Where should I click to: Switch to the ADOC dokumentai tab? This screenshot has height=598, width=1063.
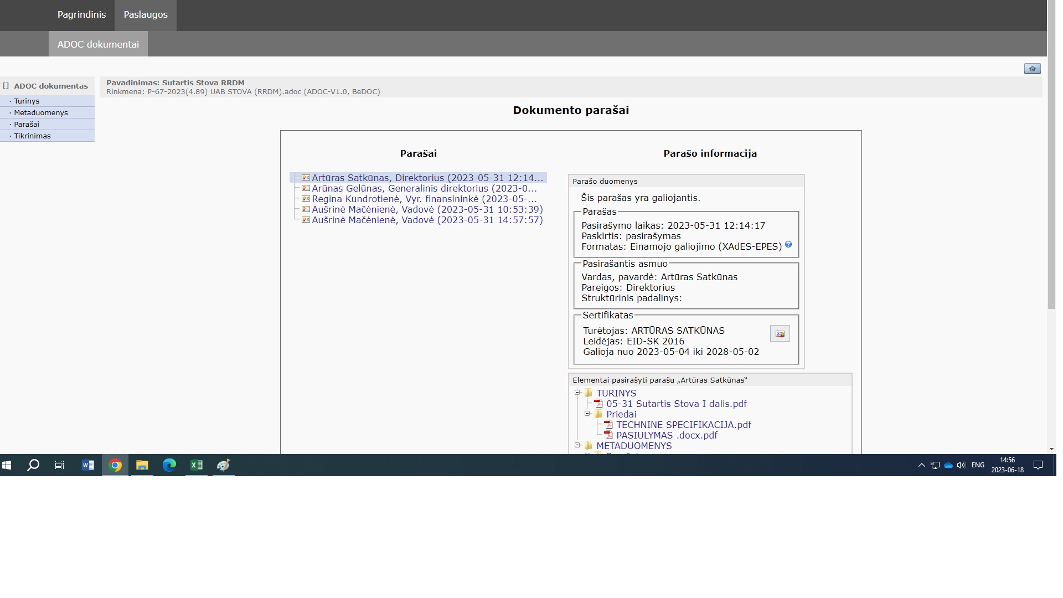[x=98, y=44]
